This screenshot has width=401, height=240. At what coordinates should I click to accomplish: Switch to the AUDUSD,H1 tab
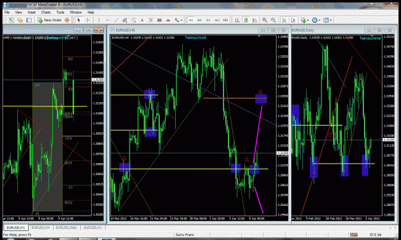point(92,228)
